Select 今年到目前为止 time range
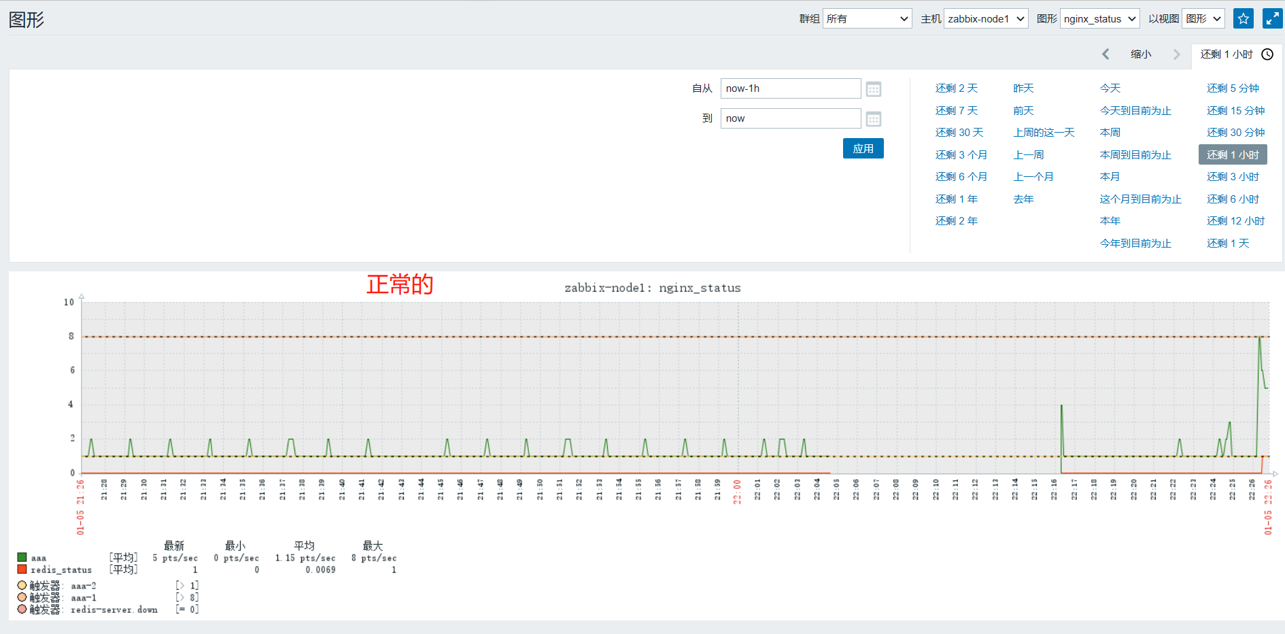The image size is (1285, 634). [1135, 243]
